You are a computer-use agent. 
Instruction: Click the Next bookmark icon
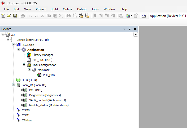tap(107, 16)
